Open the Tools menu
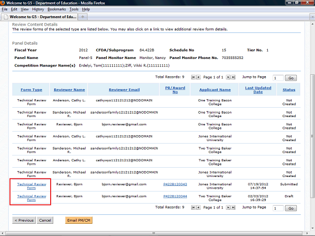Viewport: 315px width, 236px height. click(74, 9)
